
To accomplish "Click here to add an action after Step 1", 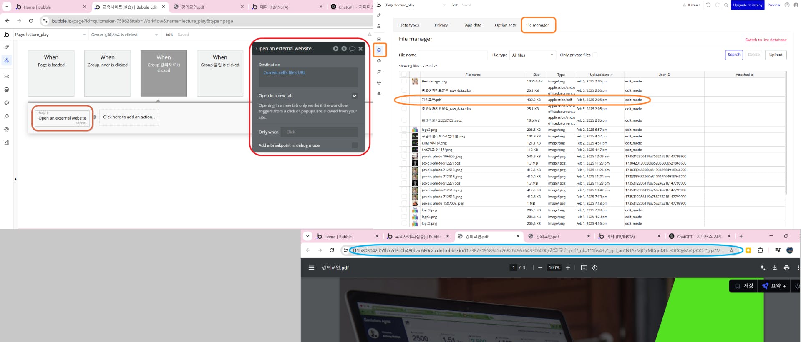I will [x=129, y=117].
